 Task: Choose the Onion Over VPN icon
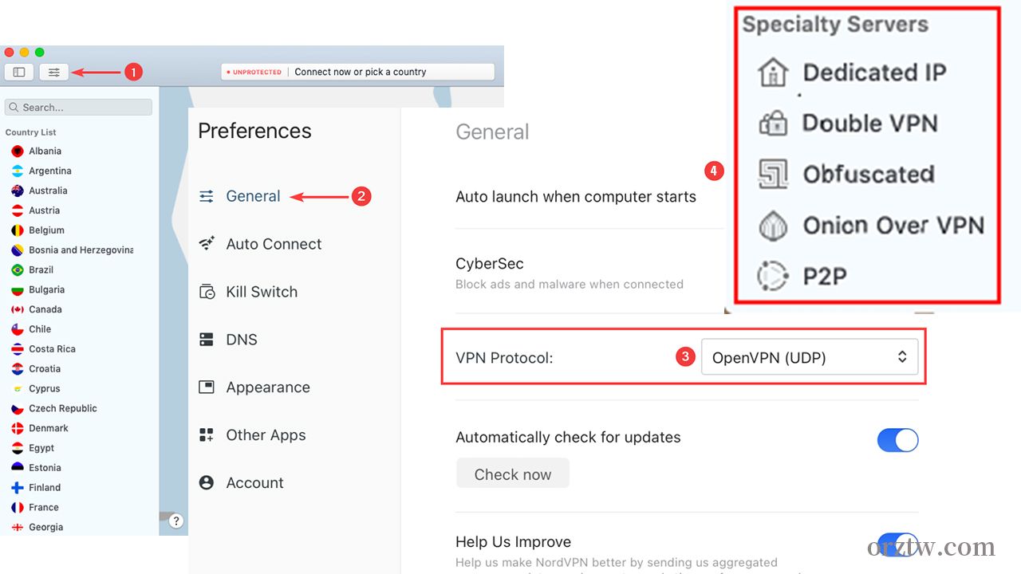pyautogui.click(x=773, y=226)
